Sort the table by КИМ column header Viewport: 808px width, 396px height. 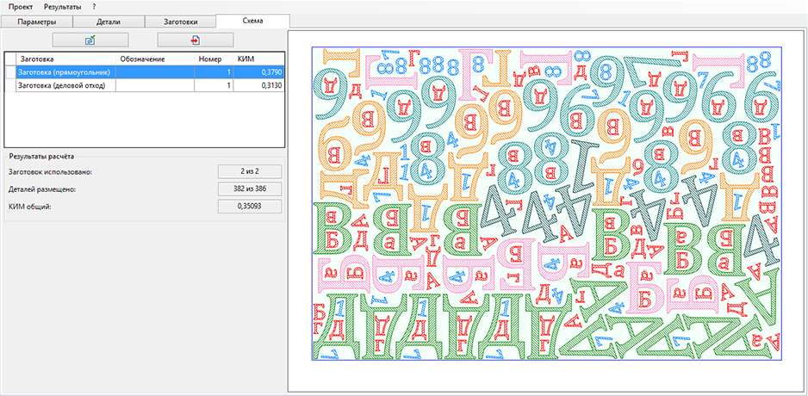click(x=257, y=59)
